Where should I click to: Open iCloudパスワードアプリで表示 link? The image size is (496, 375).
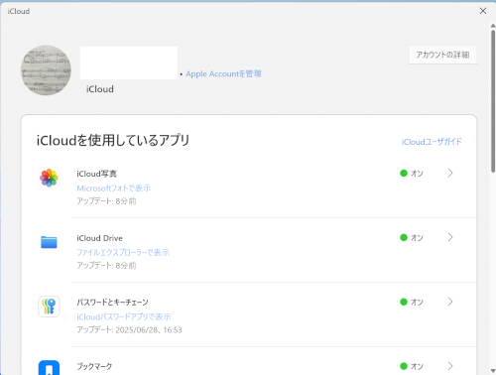[x=124, y=316]
